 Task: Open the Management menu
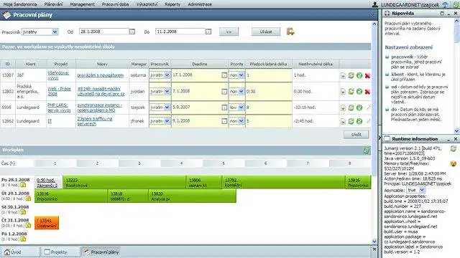pyautogui.click(x=82, y=4)
